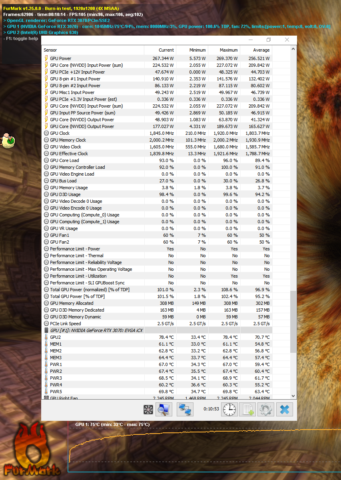The height and width of the screenshot is (480, 341).
Task: Click the desktop character icon on the left edge
Action: pos(8,140)
